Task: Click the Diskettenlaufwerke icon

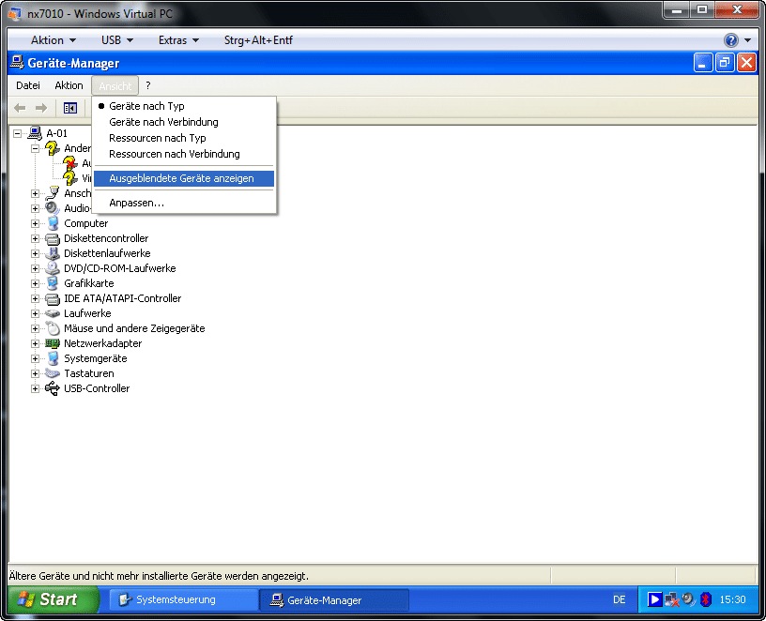Action: (x=53, y=253)
